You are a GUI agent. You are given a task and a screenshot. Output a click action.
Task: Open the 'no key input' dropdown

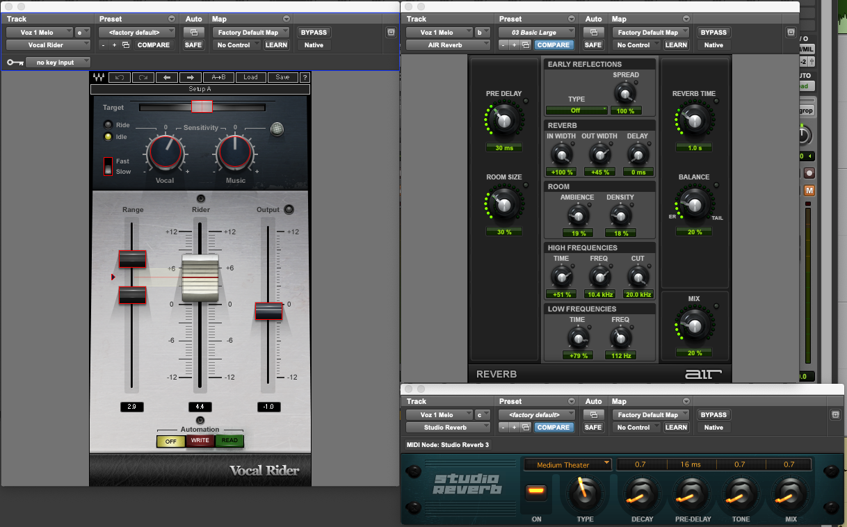[x=58, y=63]
